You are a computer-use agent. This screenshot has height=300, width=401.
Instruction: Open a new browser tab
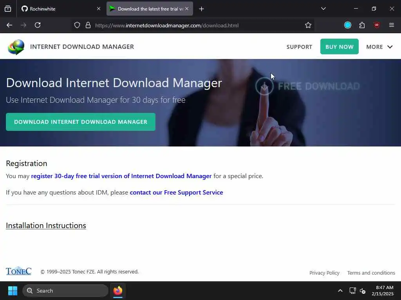(202, 9)
